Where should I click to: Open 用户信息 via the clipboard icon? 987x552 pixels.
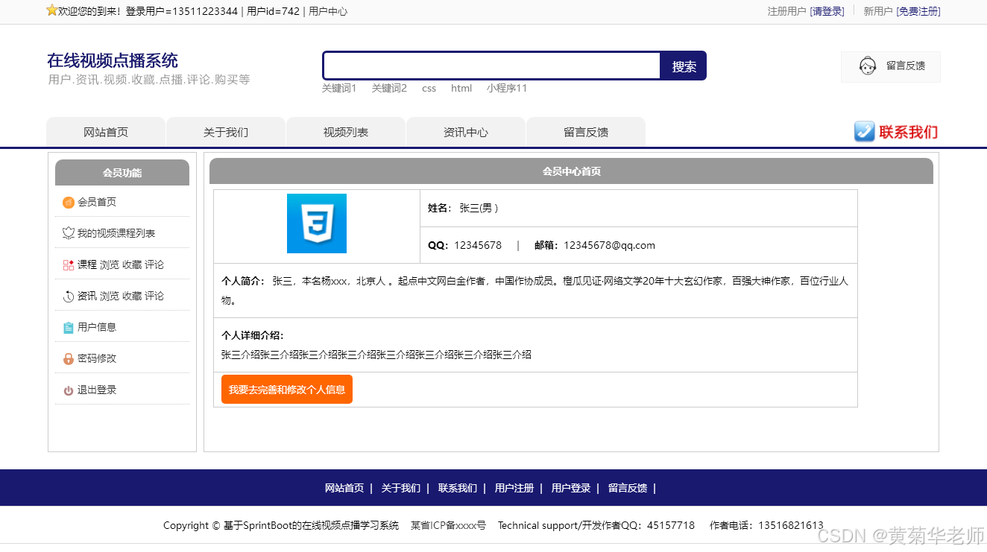pyautogui.click(x=68, y=326)
